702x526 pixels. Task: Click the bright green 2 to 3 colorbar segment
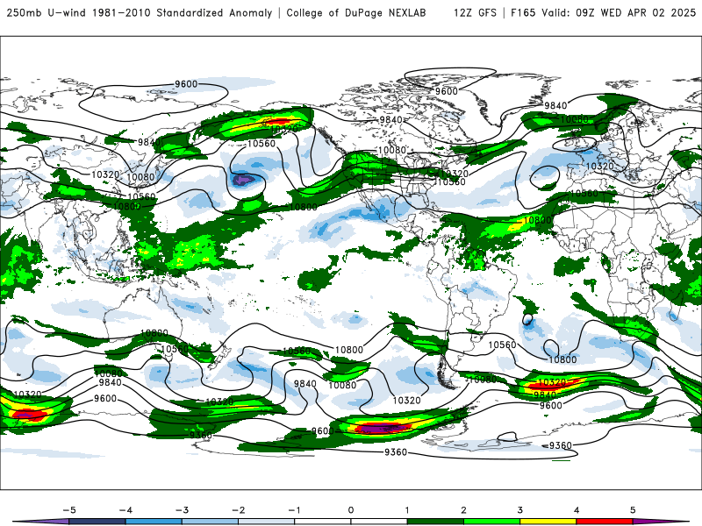(x=491, y=522)
